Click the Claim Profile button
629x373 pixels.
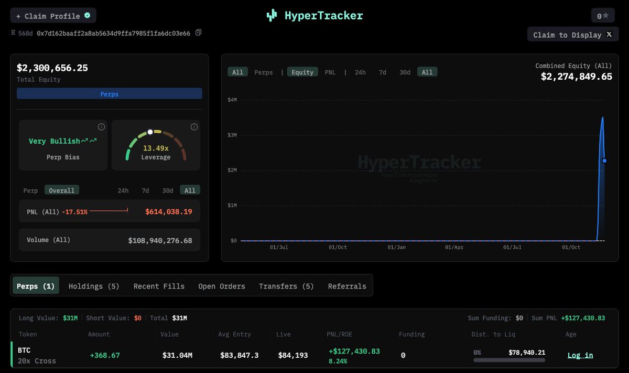point(47,15)
